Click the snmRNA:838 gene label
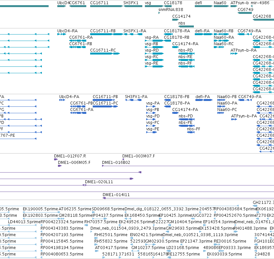Image resolution: width=274 pixels, height=259 pixels. click(x=171, y=9)
